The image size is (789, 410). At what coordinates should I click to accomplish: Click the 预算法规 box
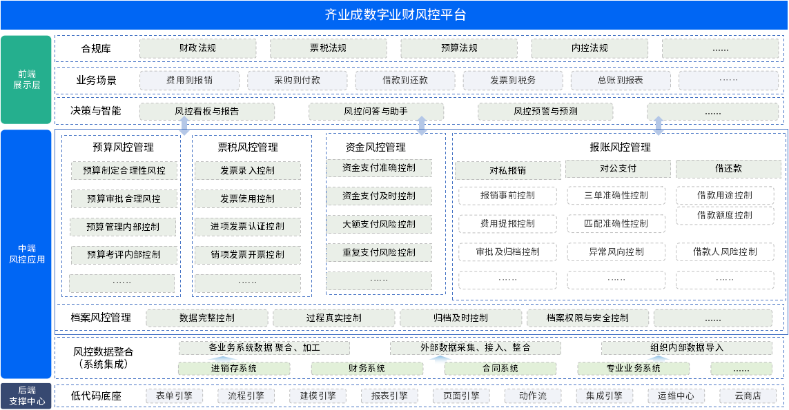(459, 48)
